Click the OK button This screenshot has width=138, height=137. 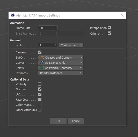58,121
